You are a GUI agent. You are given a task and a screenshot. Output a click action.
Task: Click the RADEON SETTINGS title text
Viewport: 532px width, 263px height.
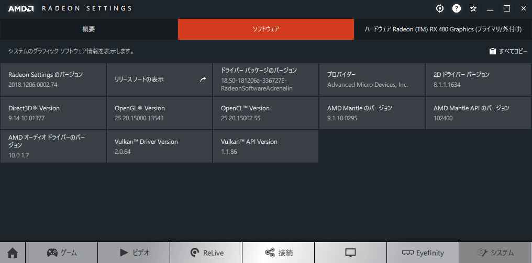pyautogui.click(x=87, y=8)
